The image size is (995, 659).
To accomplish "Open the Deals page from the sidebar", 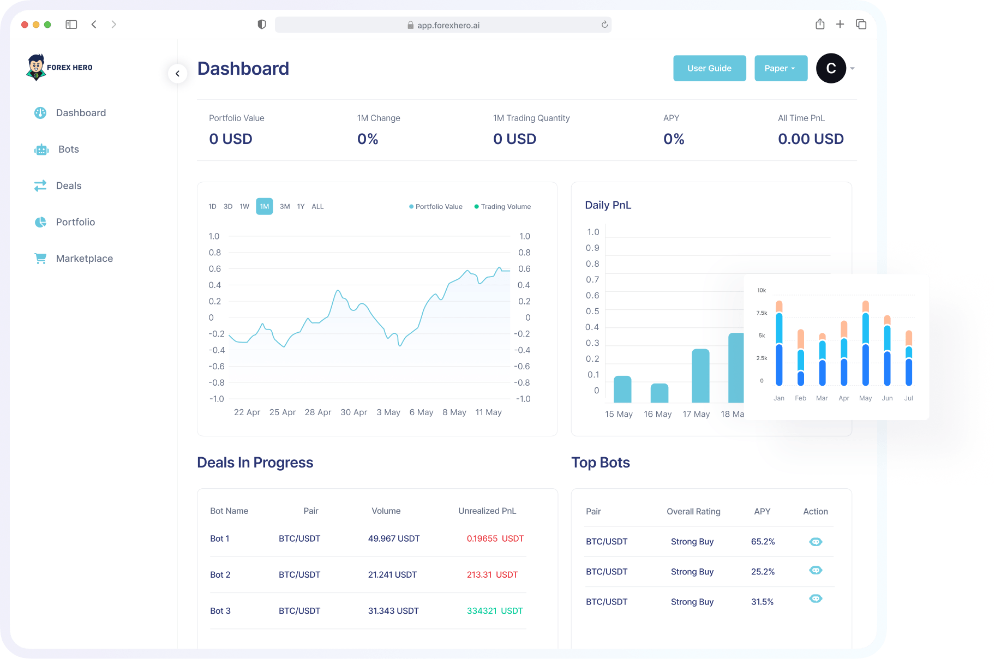I will pyautogui.click(x=69, y=185).
